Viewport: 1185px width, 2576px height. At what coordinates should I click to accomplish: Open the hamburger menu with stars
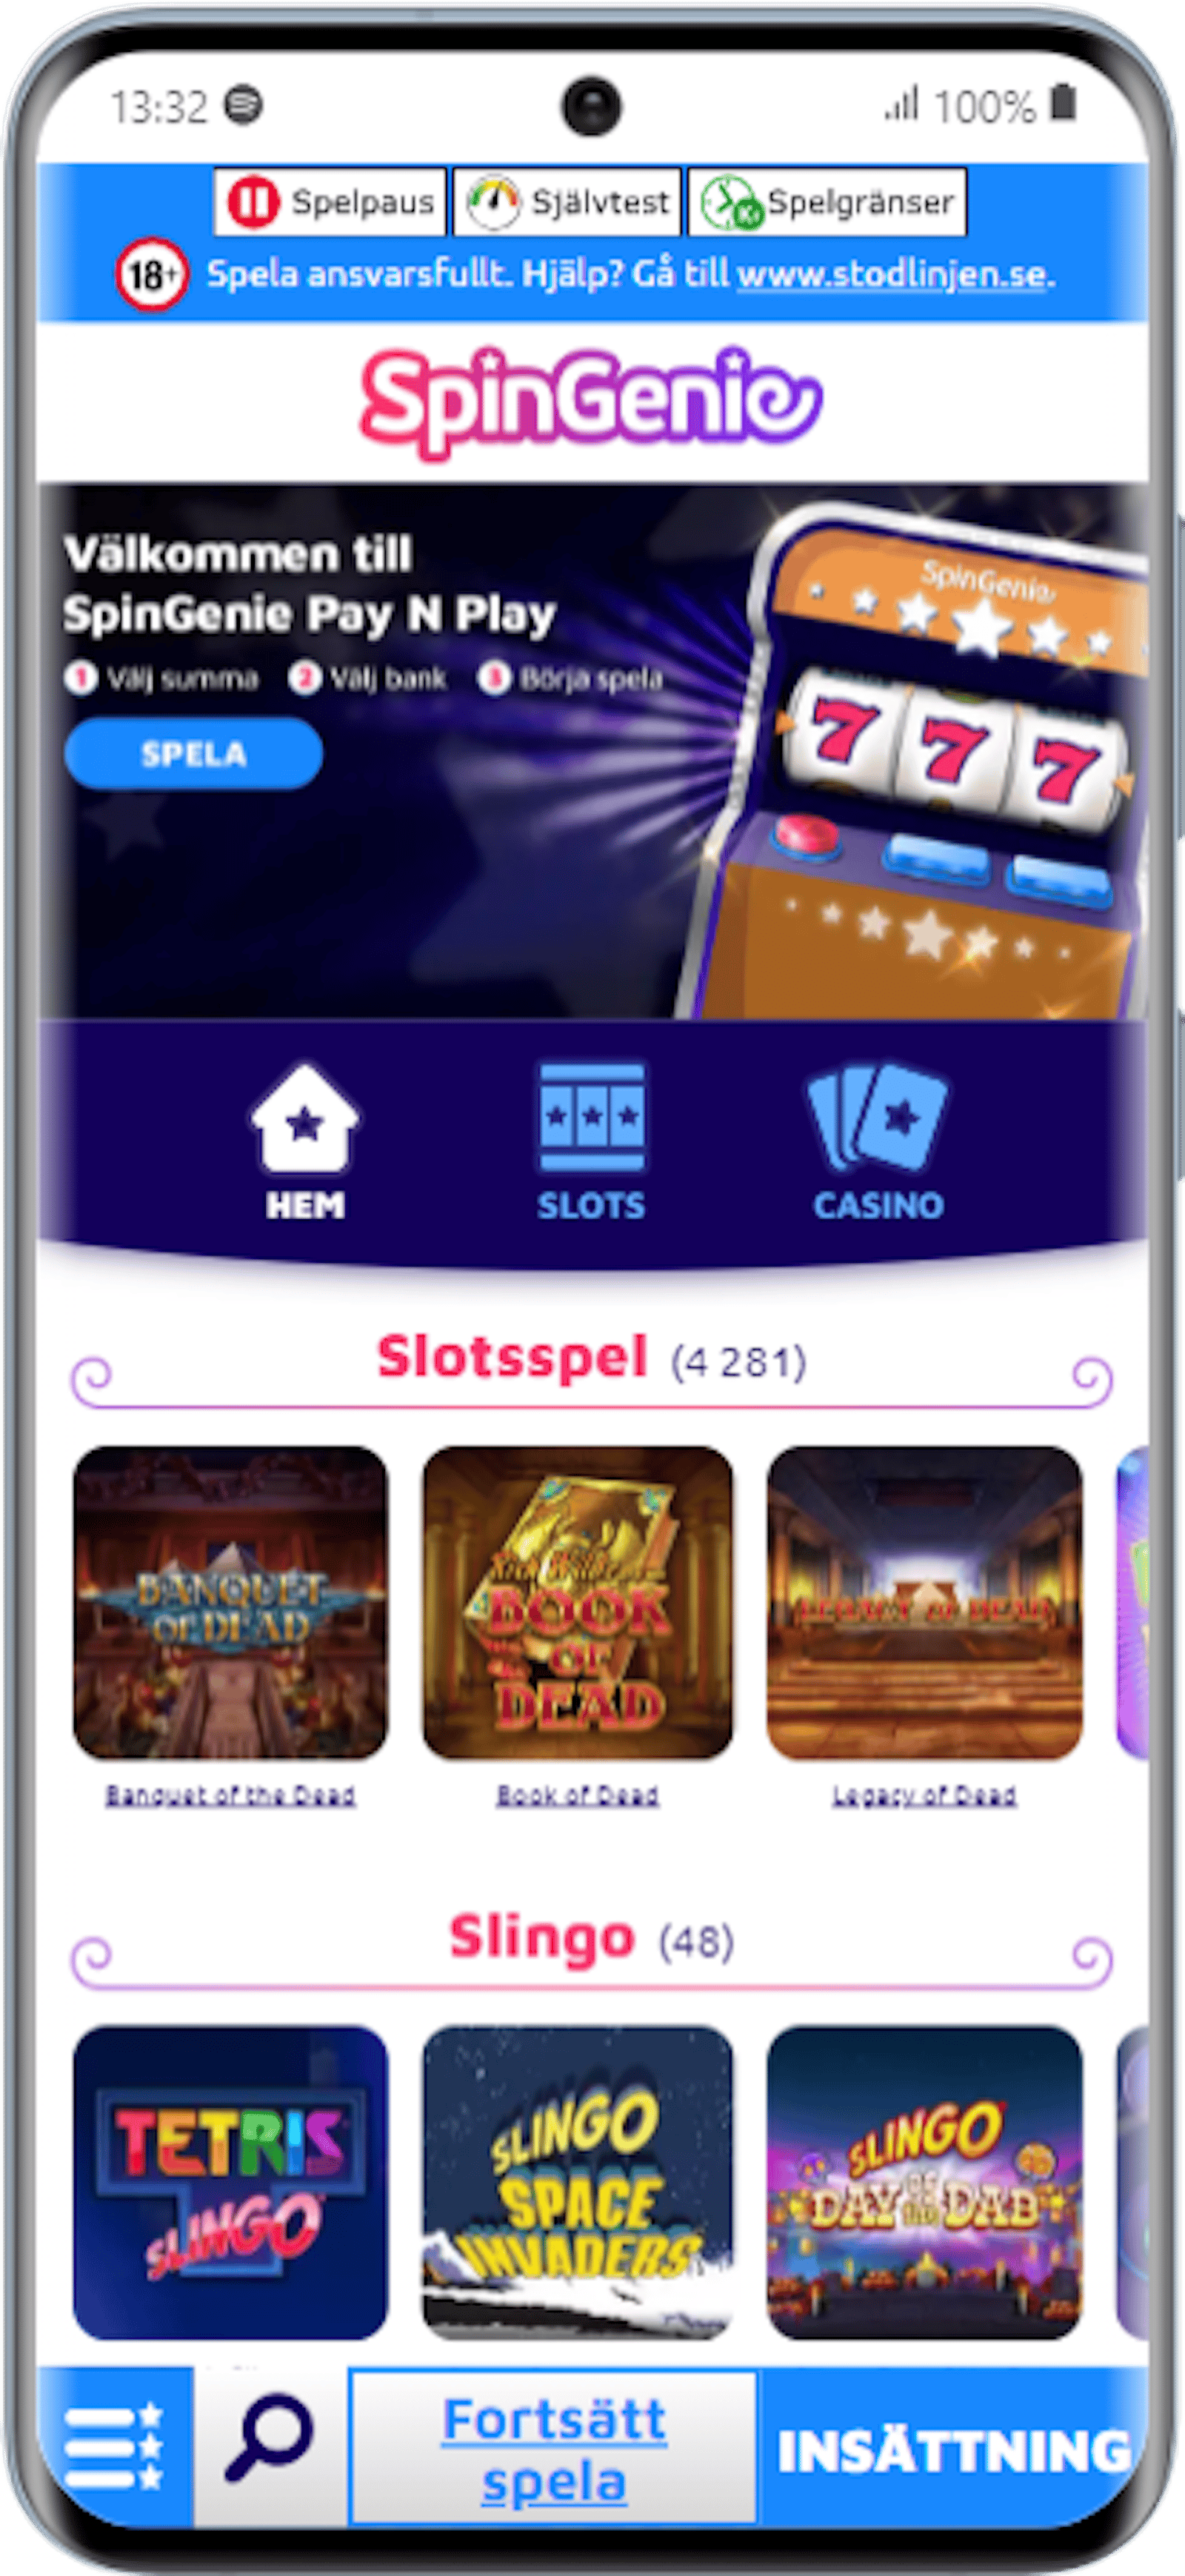pos(114,2446)
